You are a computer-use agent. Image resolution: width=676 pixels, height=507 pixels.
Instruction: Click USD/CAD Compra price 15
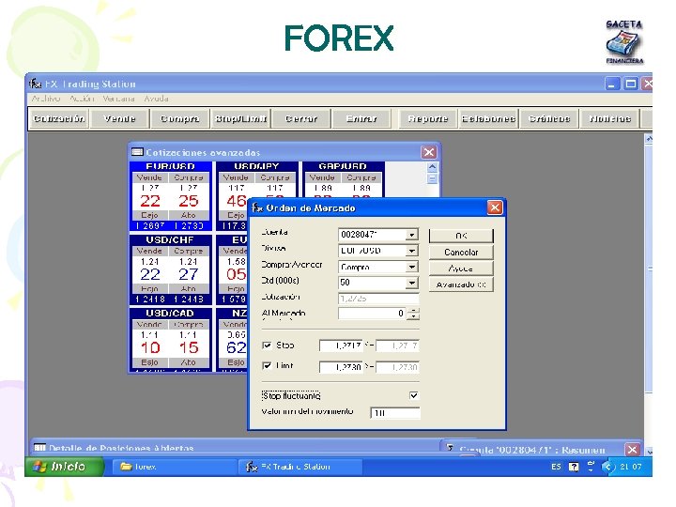click(189, 347)
